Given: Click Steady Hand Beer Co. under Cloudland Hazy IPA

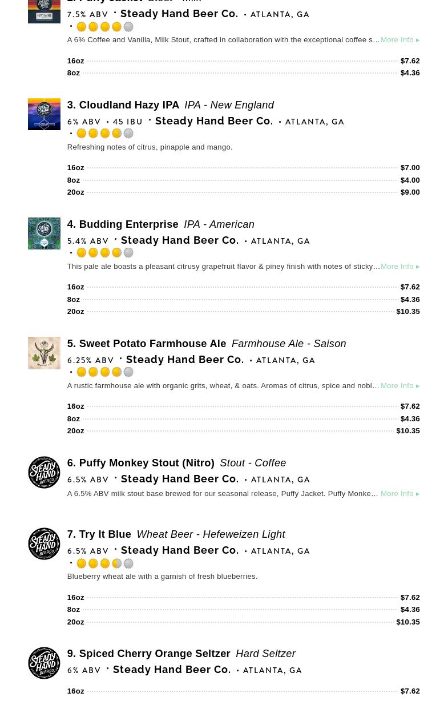Looking at the screenshot, I should 213,121.
